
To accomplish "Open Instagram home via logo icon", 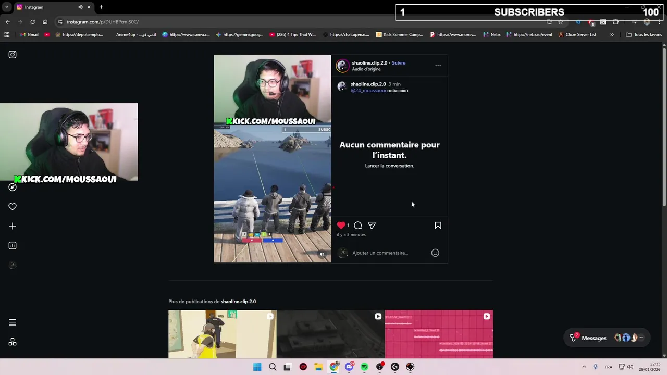I will pos(13,55).
